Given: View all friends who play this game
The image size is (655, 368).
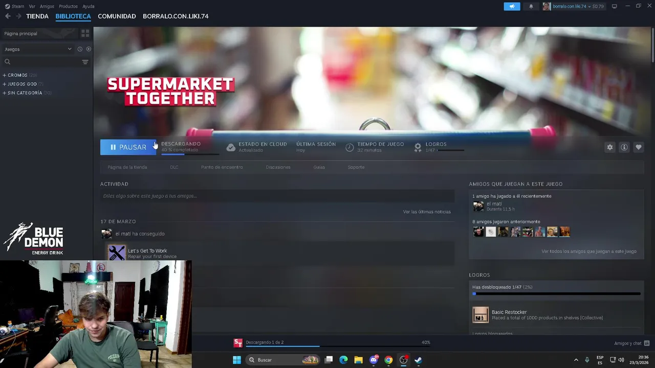Looking at the screenshot, I should pos(589,251).
